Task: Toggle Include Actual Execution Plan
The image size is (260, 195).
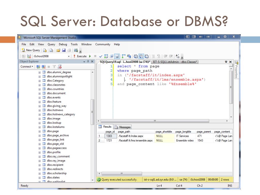Action: [124, 56]
